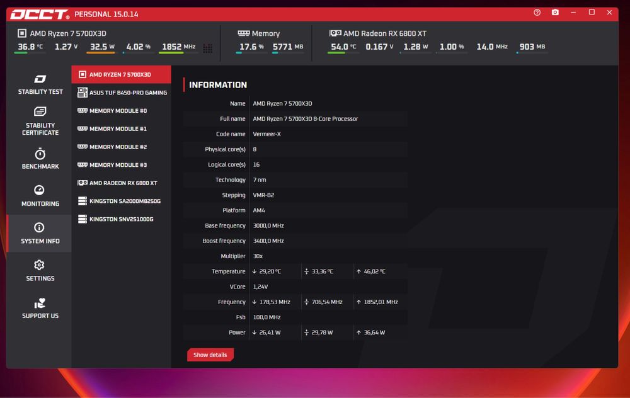Take a screenshot with the camera icon
The image size is (630, 398).
coord(555,13)
